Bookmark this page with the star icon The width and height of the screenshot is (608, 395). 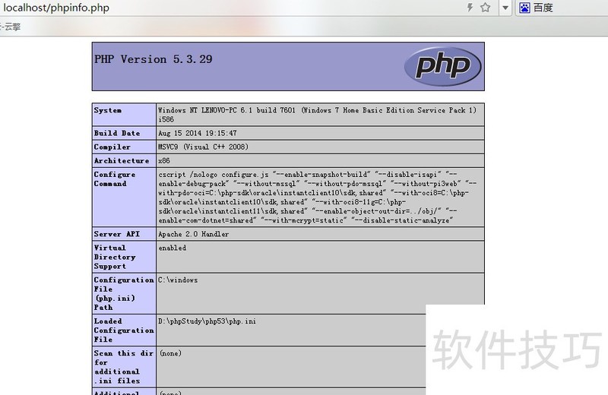pos(485,8)
